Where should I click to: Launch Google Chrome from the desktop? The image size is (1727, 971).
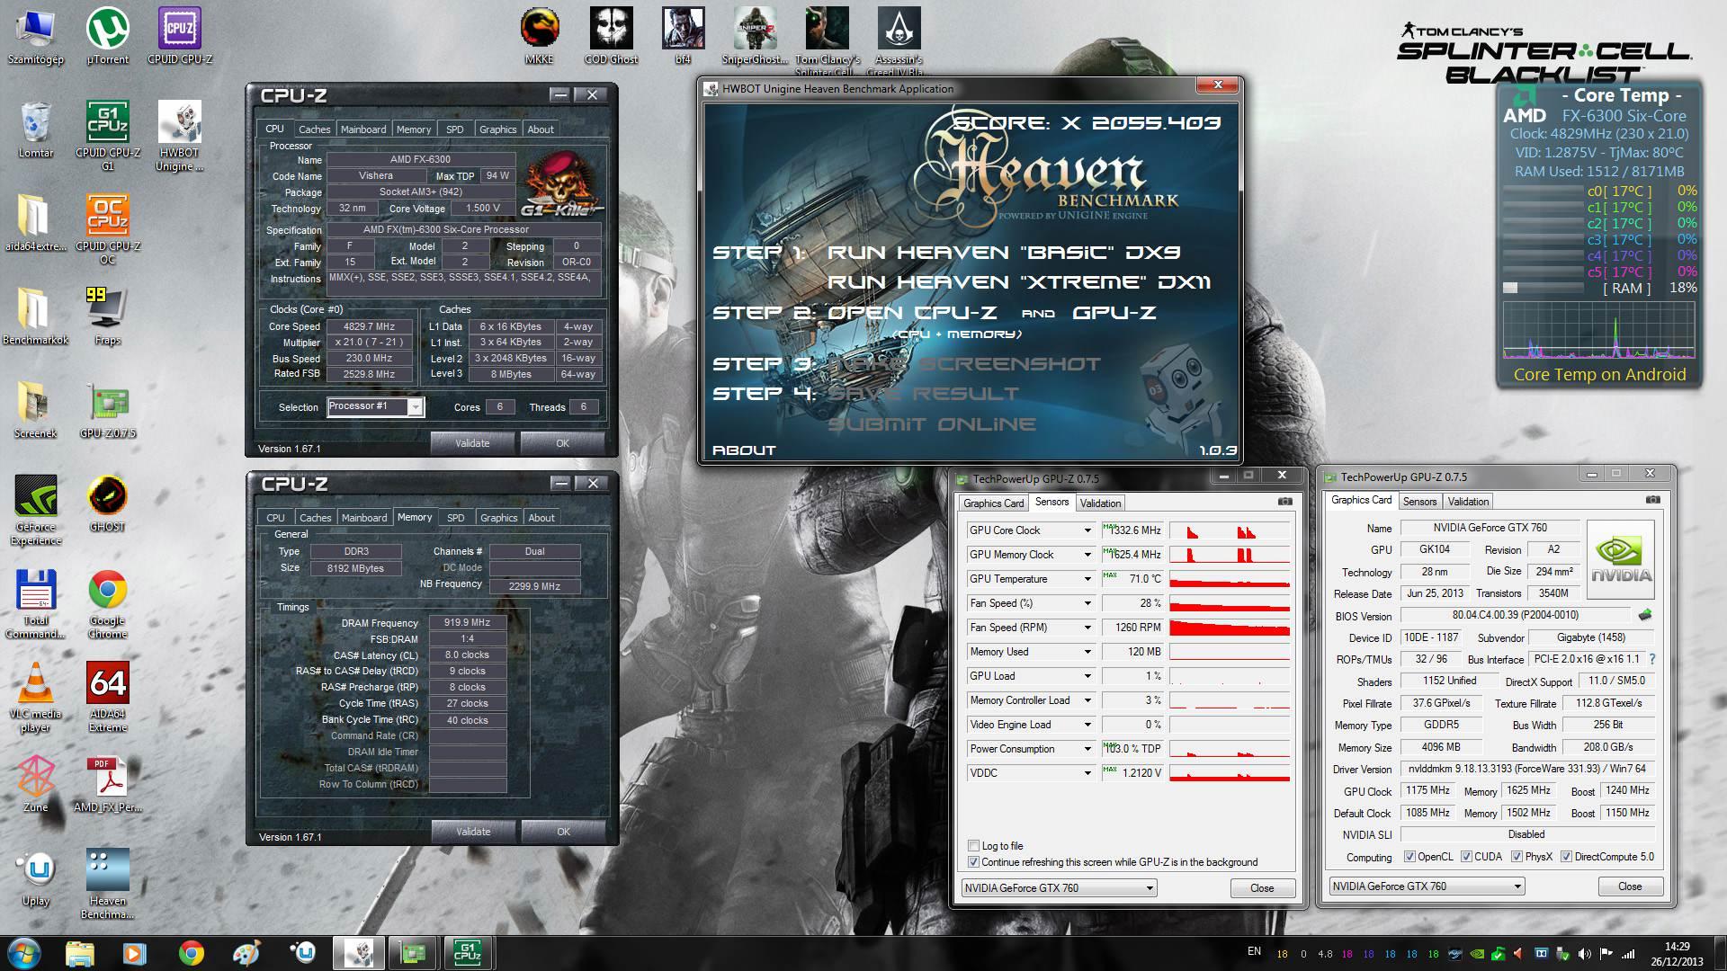coord(107,602)
